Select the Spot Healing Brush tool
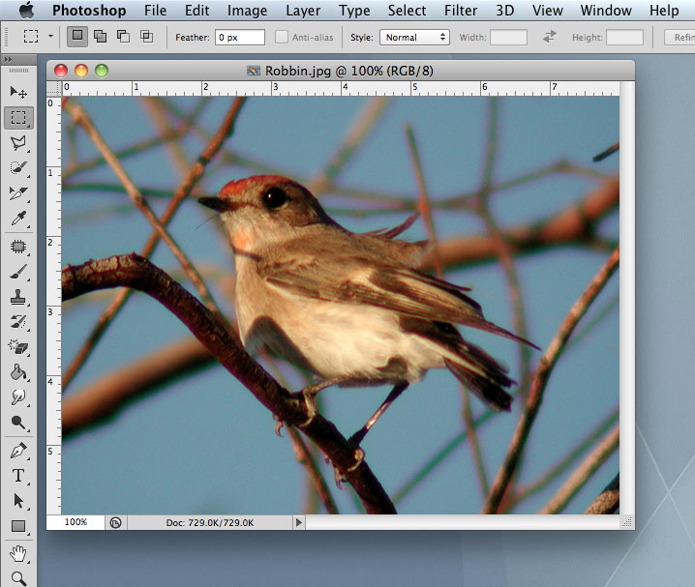 click(x=18, y=247)
